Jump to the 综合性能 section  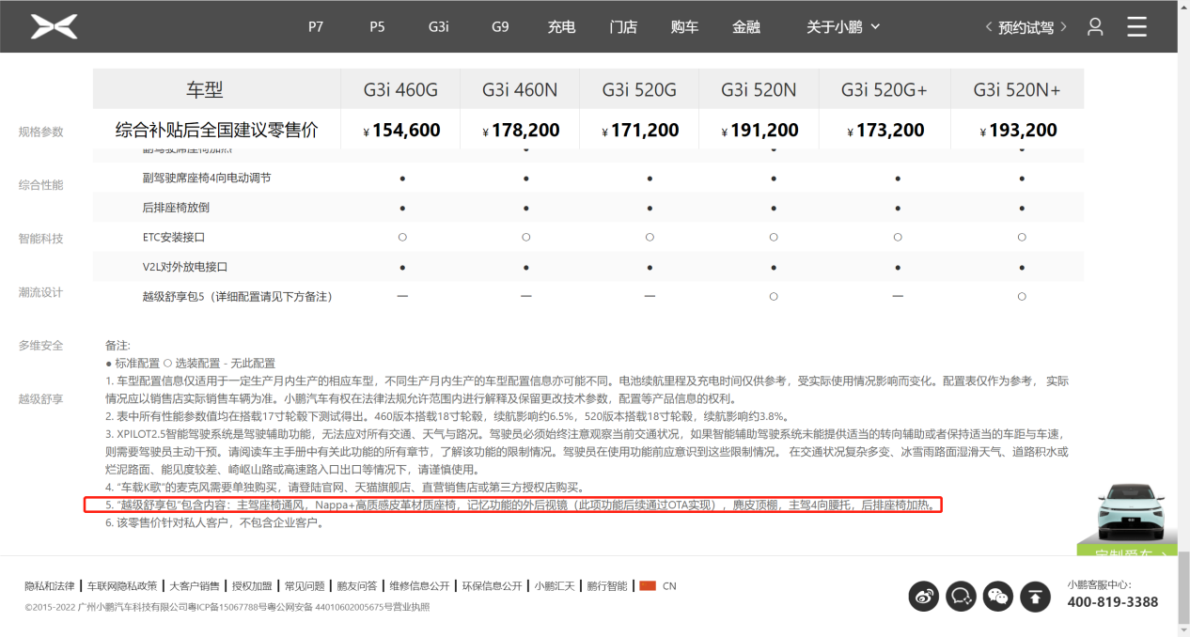41,185
